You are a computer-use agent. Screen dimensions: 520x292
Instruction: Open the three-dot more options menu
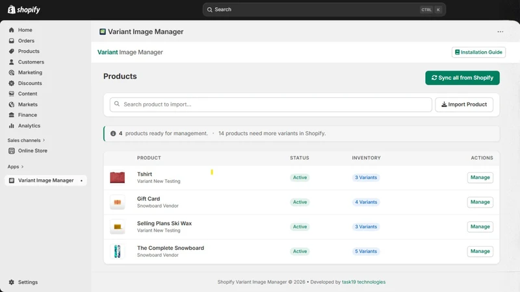pos(500,32)
